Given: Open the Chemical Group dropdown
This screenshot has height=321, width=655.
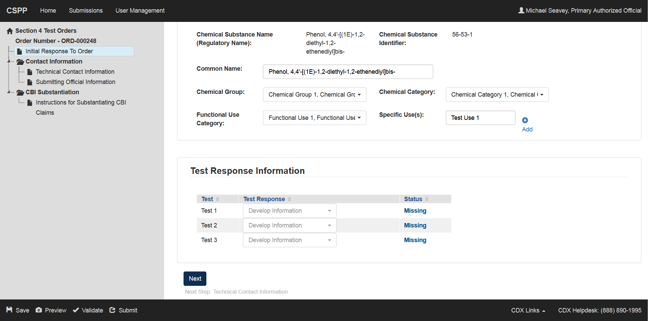Looking at the screenshot, I should (314, 95).
